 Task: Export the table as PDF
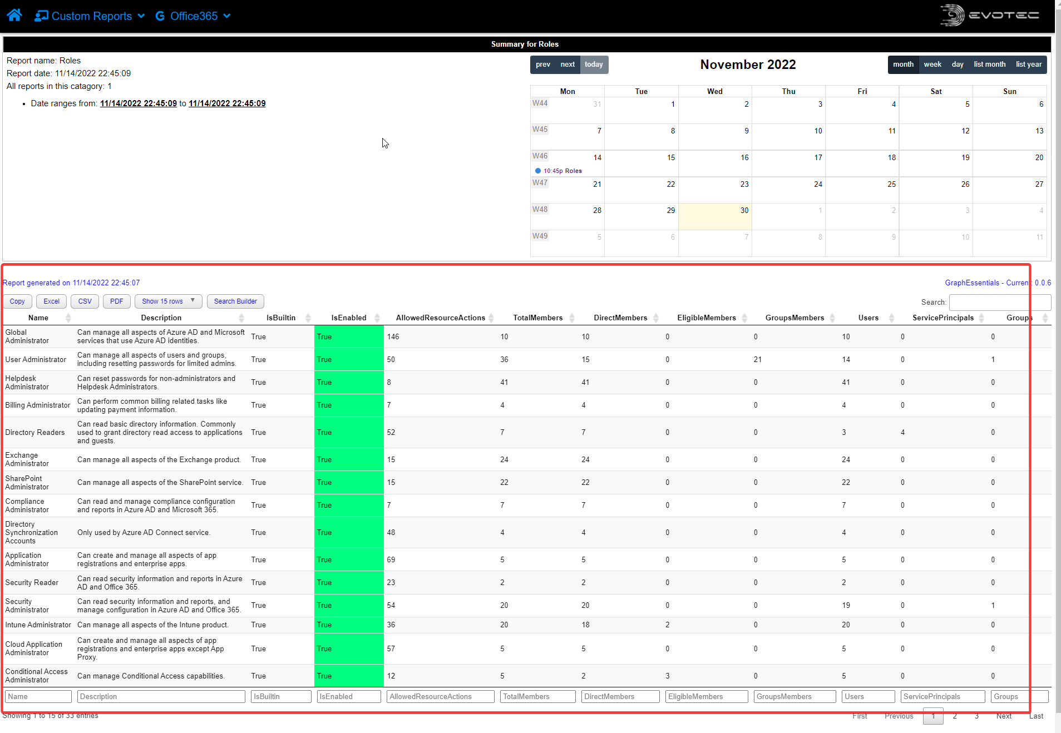(x=117, y=301)
